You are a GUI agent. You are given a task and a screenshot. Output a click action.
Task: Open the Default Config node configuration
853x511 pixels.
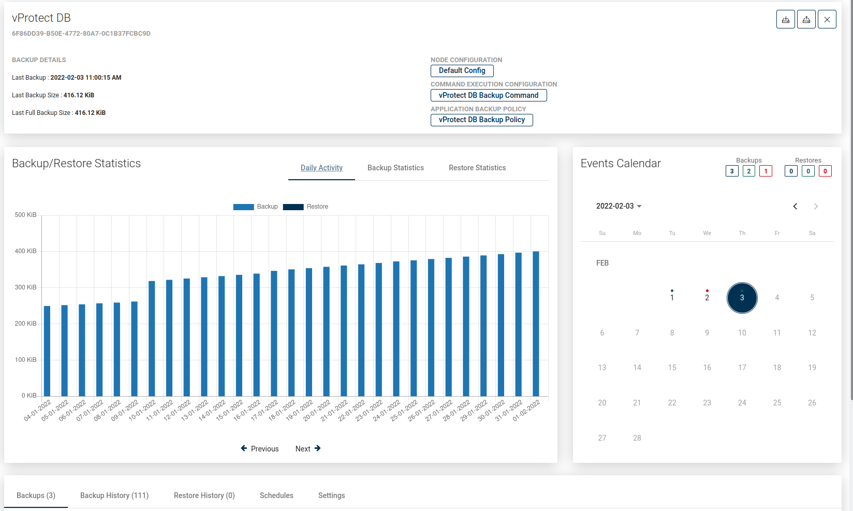(x=462, y=71)
